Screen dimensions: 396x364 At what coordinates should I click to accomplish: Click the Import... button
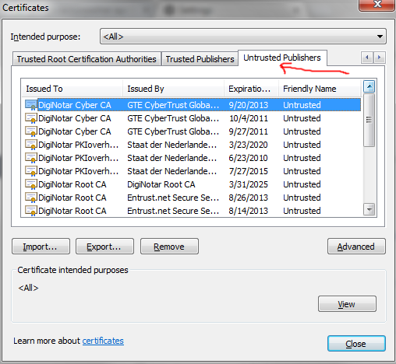pyautogui.click(x=41, y=247)
